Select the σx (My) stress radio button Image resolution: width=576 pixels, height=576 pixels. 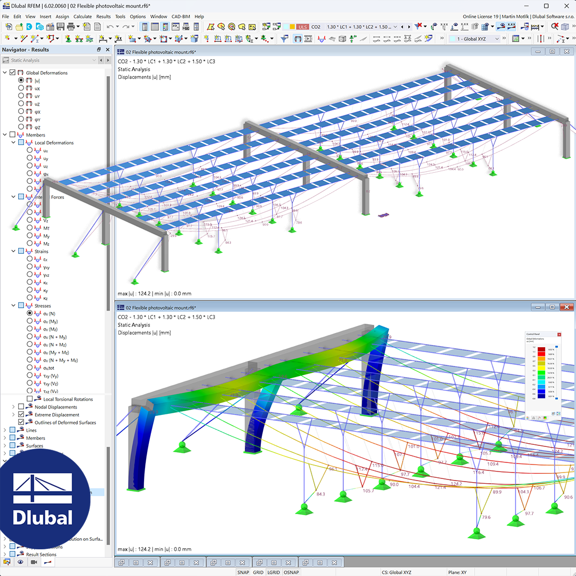coord(30,321)
